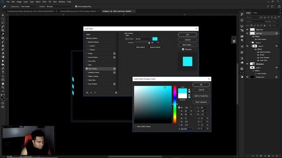Click OK in the Color Picker dialog
Screen dimensions: 282x158
pos(201,85)
